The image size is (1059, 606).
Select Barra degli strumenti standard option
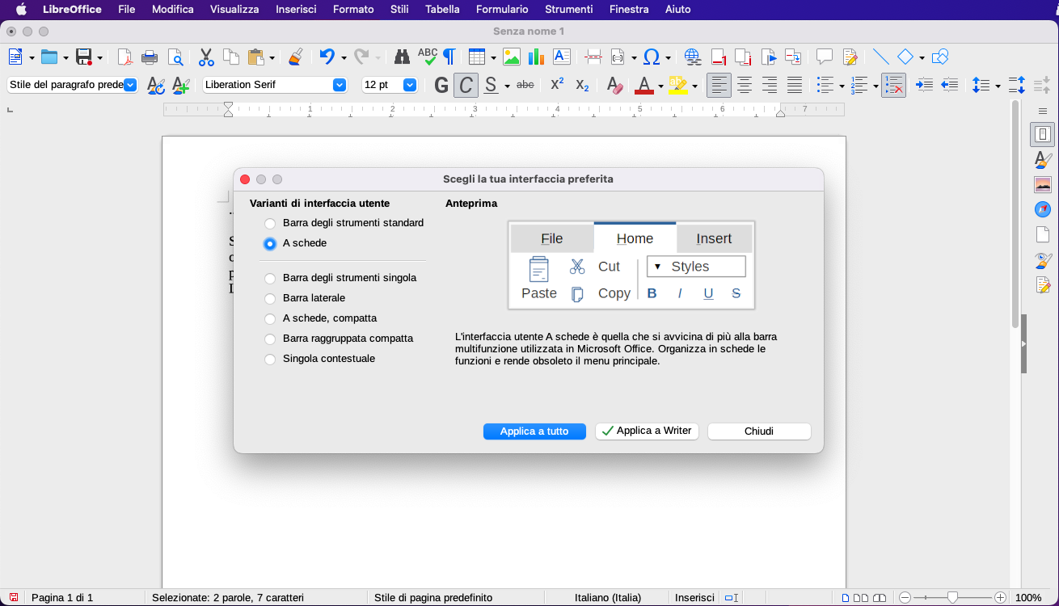(270, 223)
